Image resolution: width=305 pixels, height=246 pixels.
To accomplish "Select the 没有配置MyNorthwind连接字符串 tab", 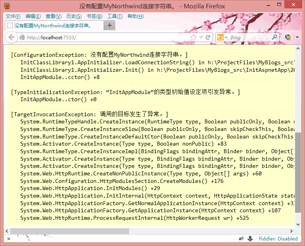I will [54, 25].
